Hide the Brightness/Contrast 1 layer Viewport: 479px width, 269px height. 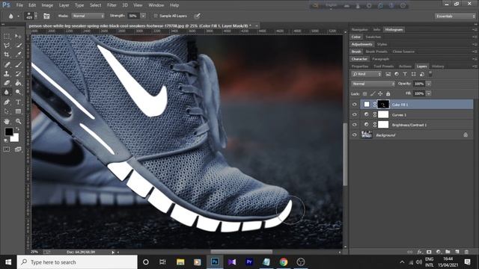[354, 125]
